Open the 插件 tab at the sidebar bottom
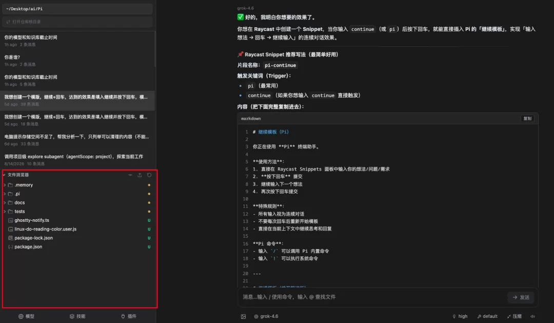The image size is (554, 323). pos(129,317)
